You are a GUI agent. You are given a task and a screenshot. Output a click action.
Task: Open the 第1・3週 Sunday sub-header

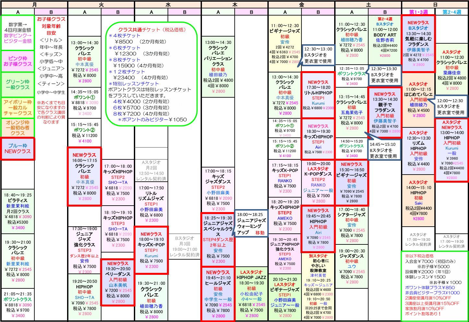[x=418, y=12]
